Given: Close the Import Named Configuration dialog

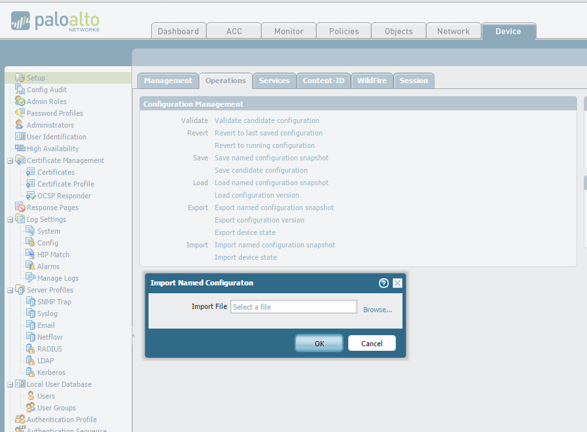Looking at the screenshot, I should (398, 283).
